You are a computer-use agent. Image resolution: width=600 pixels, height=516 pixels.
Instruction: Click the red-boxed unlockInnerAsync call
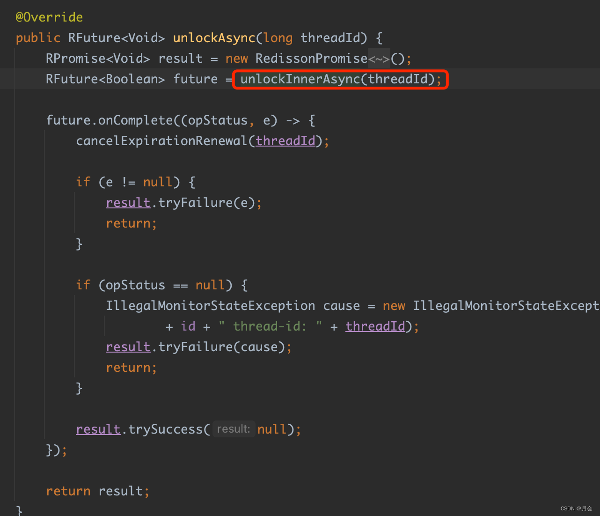[340, 79]
